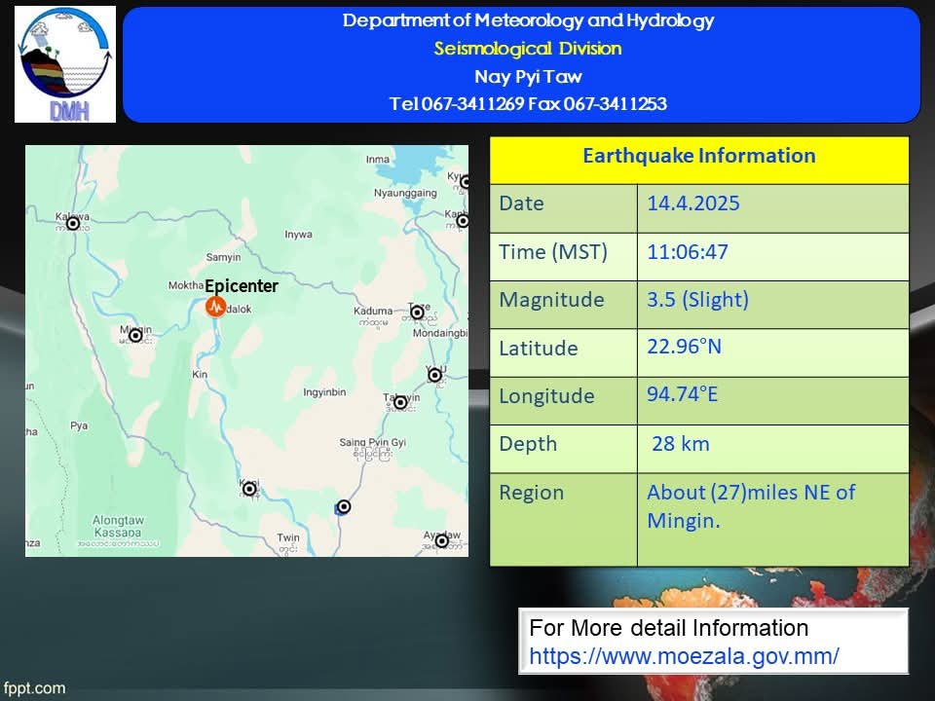Click the orange epicenter marker on map
The height and width of the screenshot is (701, 935).
point(215,307)
